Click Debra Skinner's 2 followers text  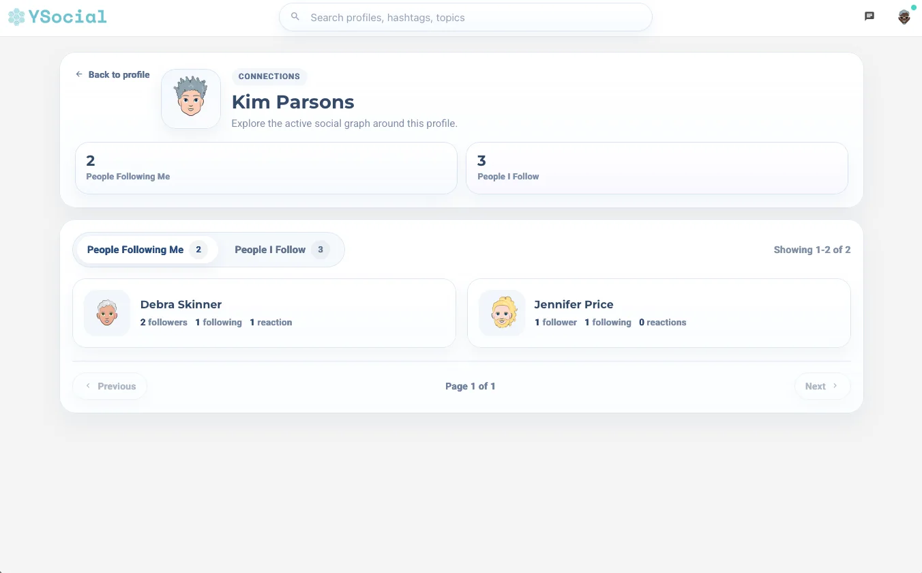pyautogui.click(x=164, y=322)
